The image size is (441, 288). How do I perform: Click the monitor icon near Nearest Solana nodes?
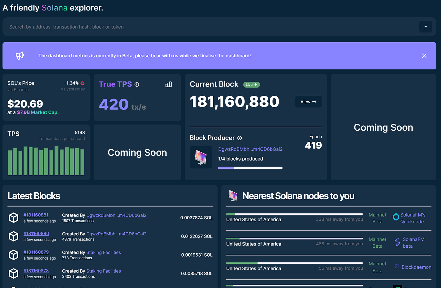click(232, 196)
